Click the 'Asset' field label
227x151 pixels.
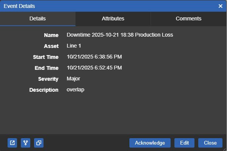[x=51, y=46]
